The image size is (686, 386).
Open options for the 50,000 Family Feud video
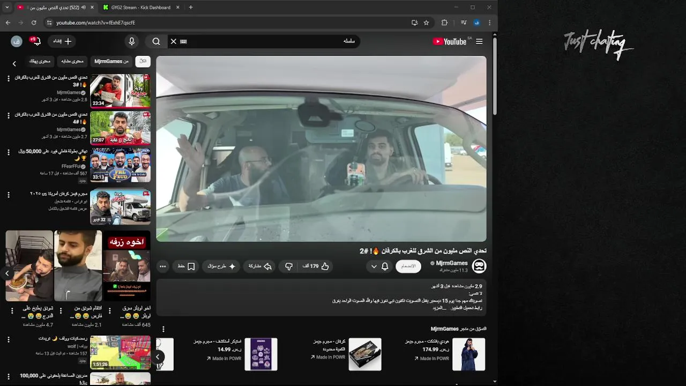(x=8, y=152)
